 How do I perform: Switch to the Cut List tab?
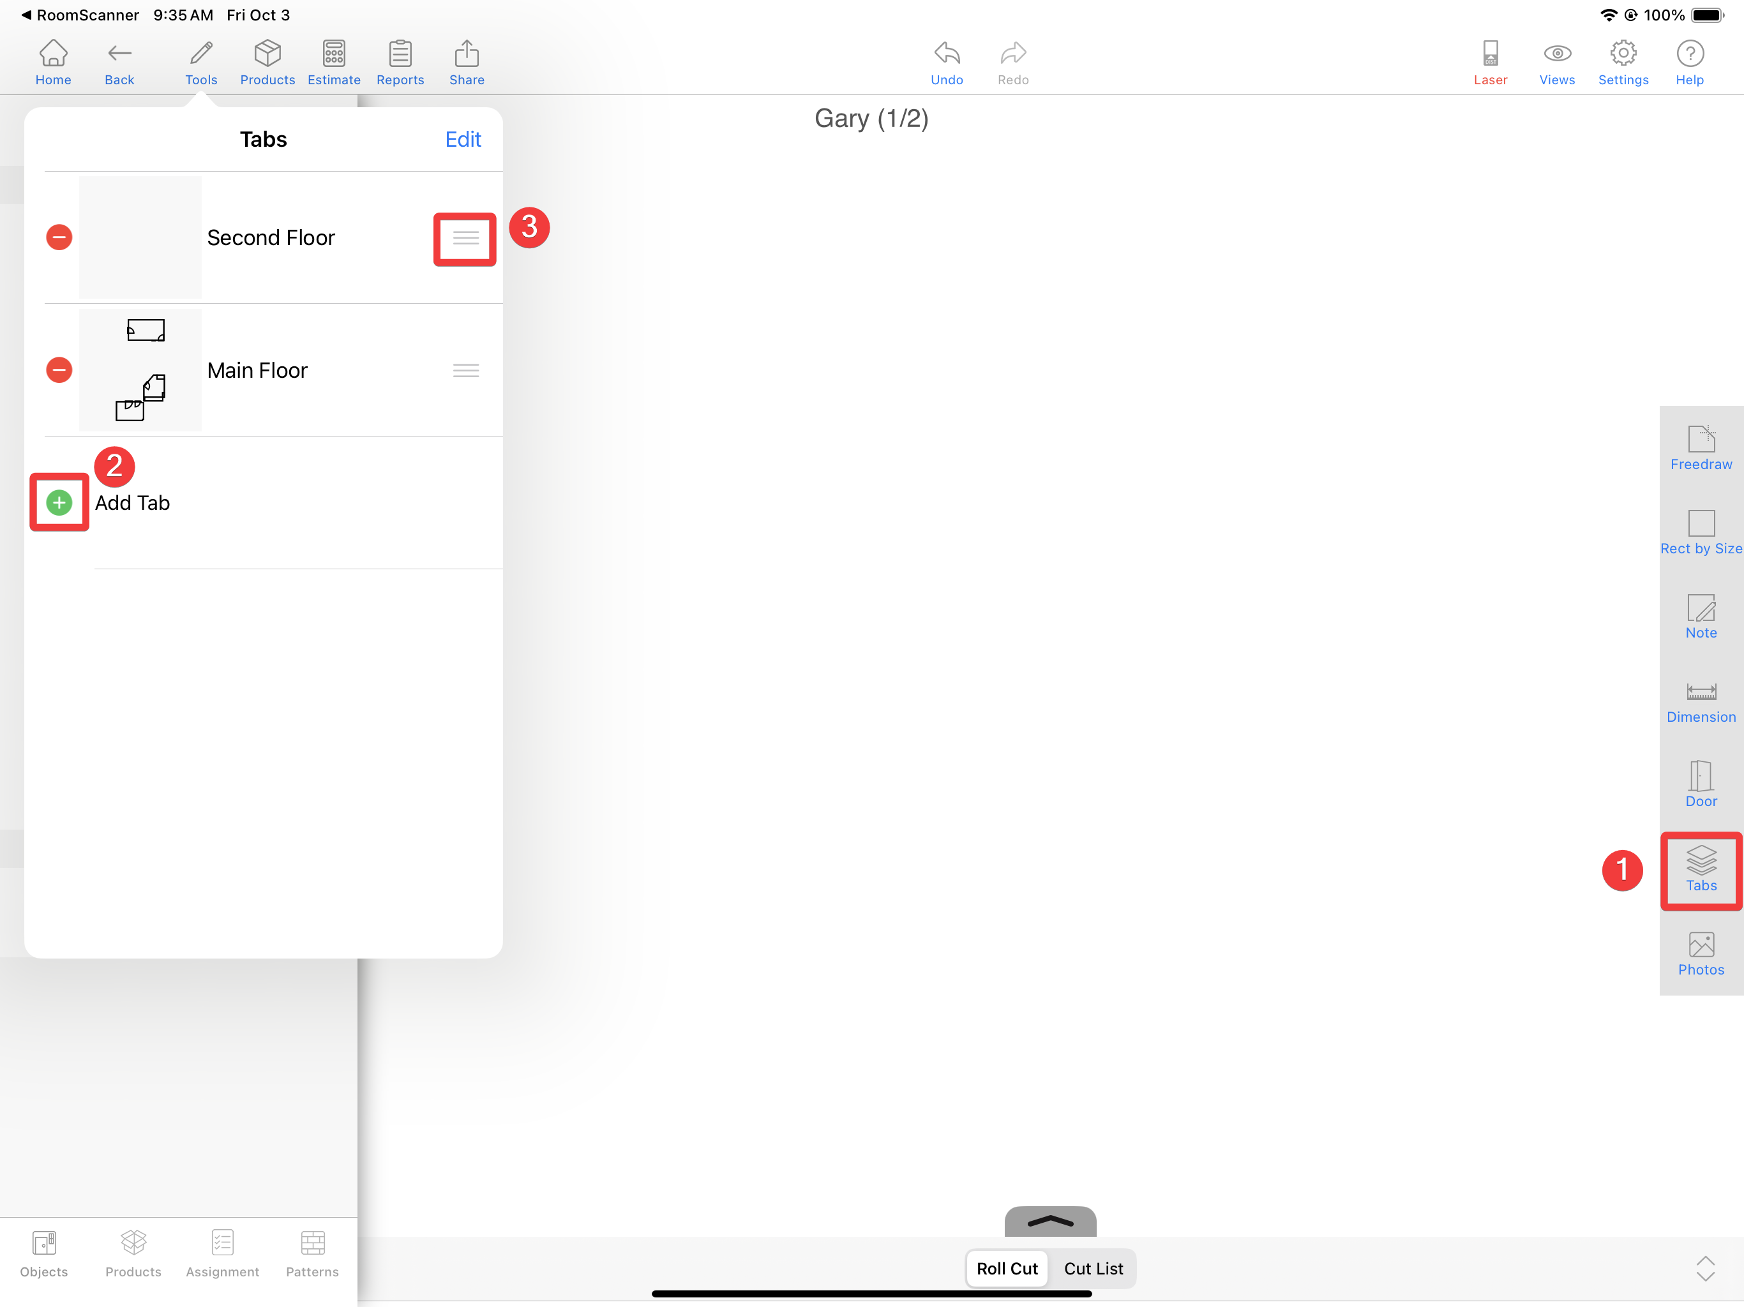(x=1093, y=1268)
